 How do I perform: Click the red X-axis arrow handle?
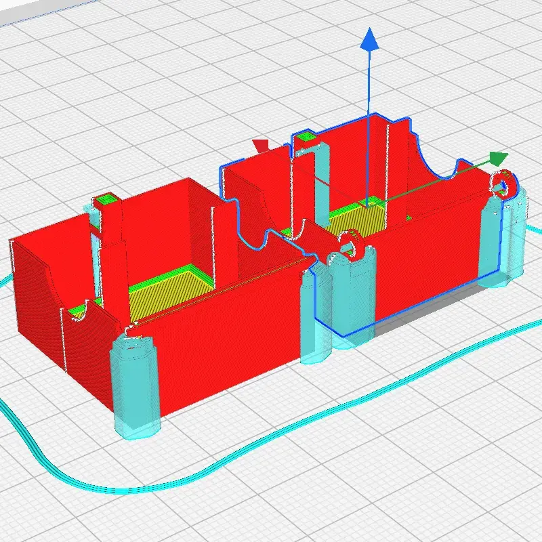tap(262, 146)
